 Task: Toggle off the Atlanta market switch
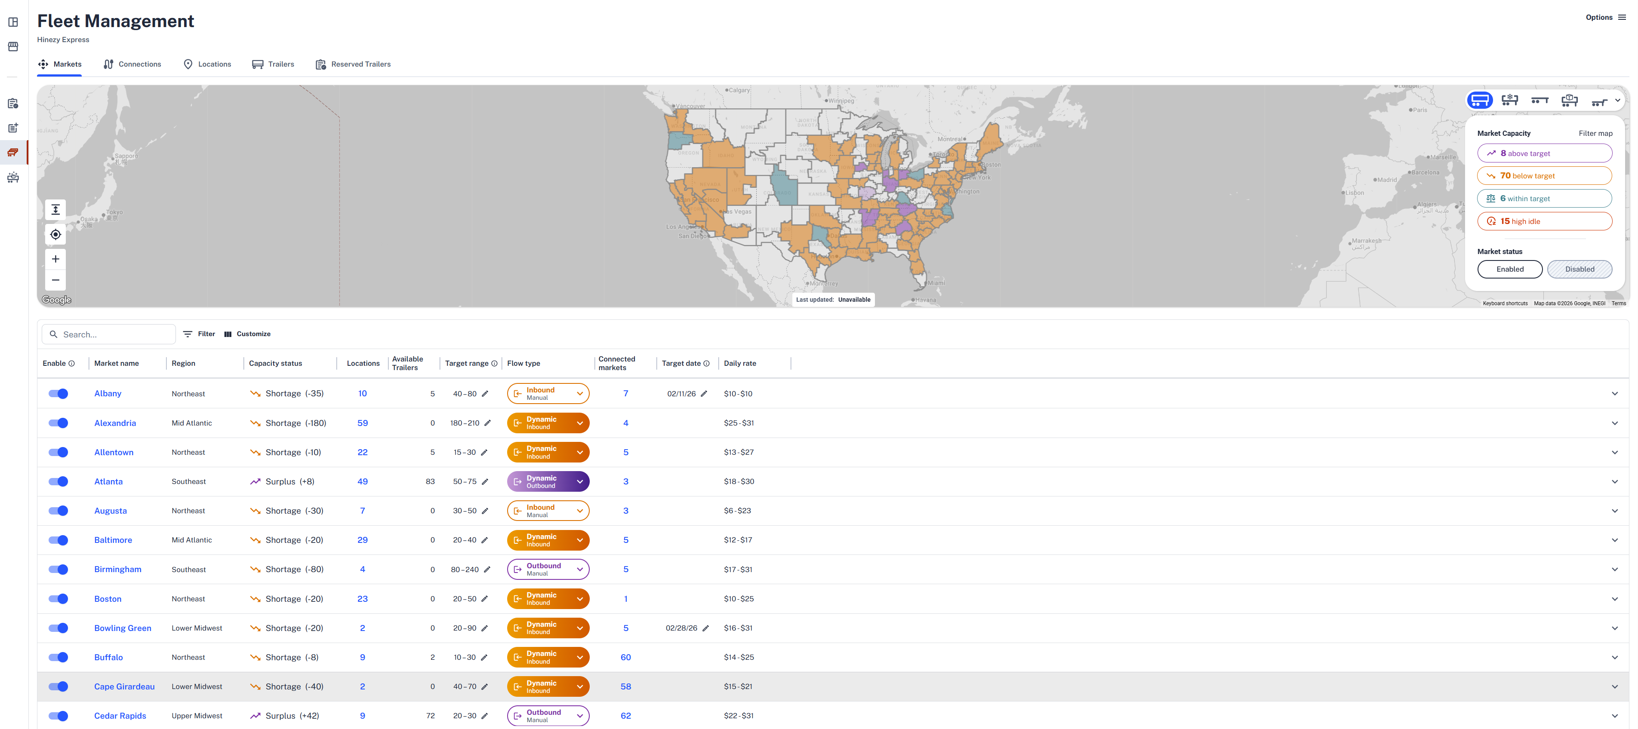tap(58, 482)
